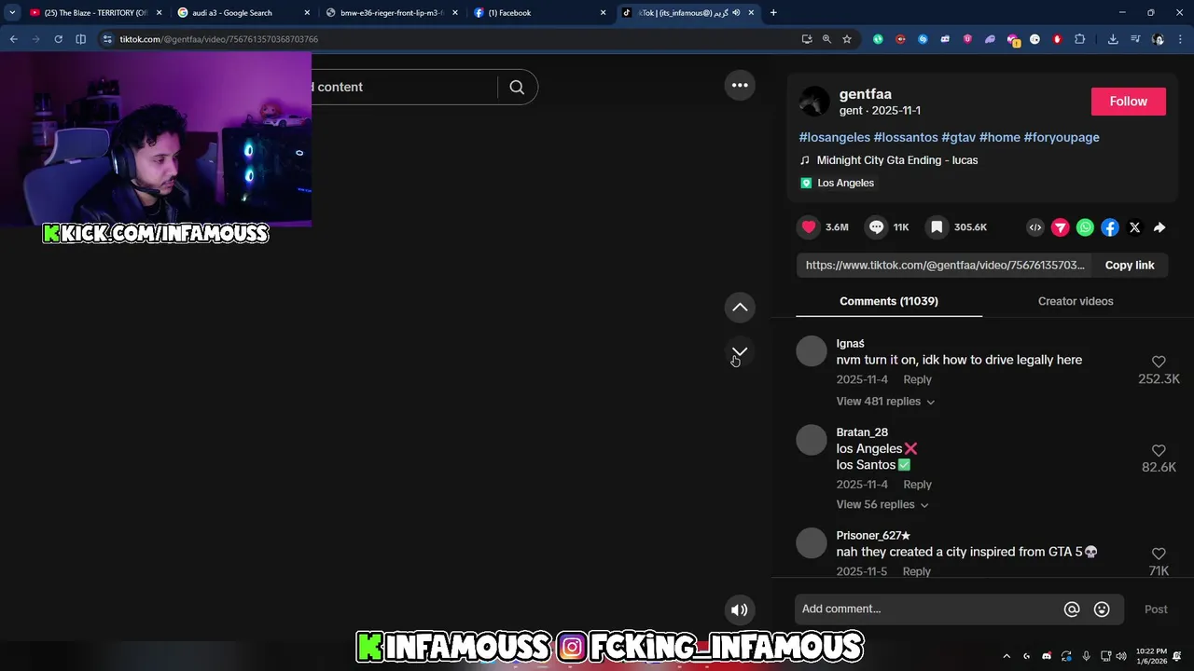1194x671 pixels.
Task: Open Bratan_28's profile name
Action: 862,432
